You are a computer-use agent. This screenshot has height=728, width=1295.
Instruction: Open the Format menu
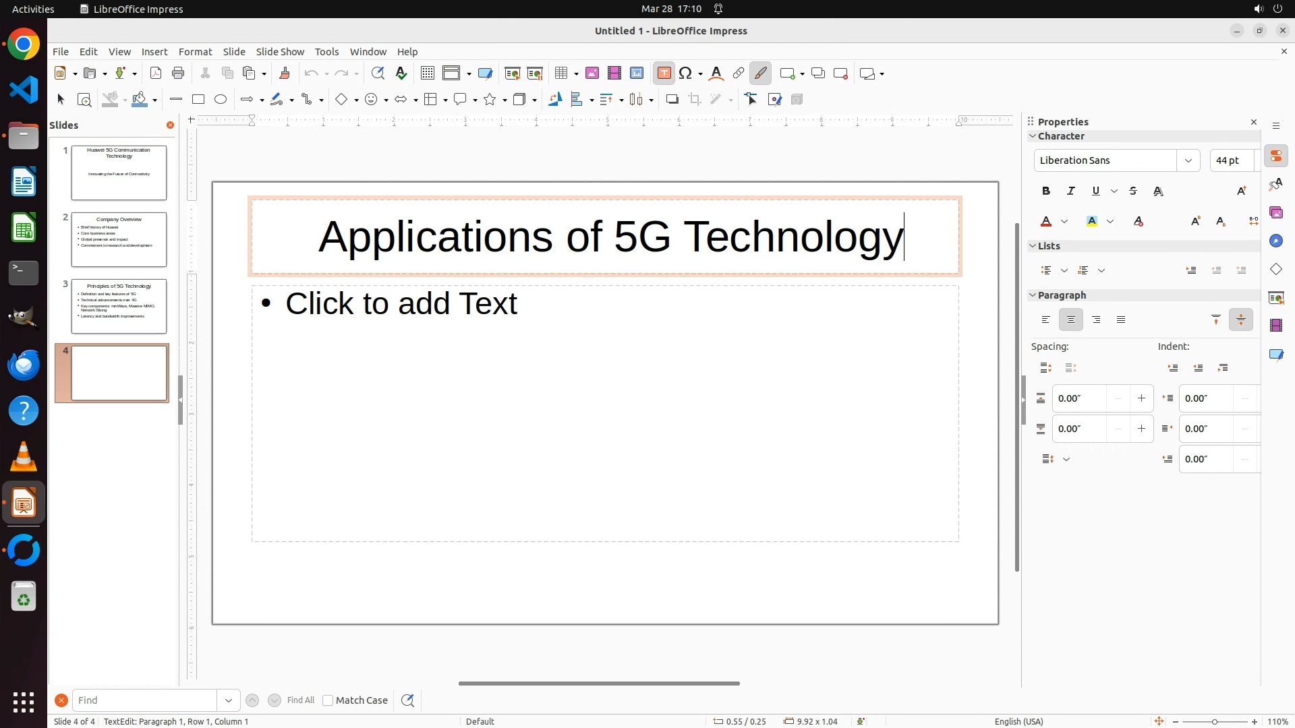[195, 52]
